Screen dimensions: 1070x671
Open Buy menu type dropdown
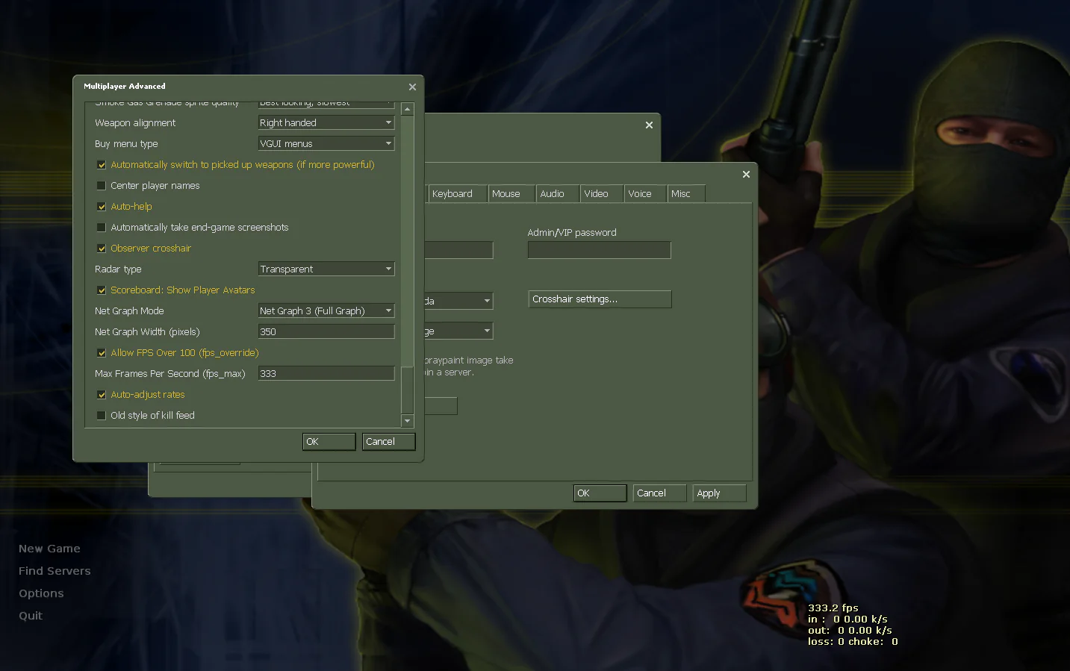326,143
